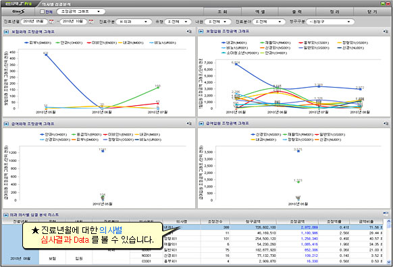Viewport: 393px width, 267px height.
Task: Click the options icon at right of 보험외래 chart panel
Action: (189, 32)
